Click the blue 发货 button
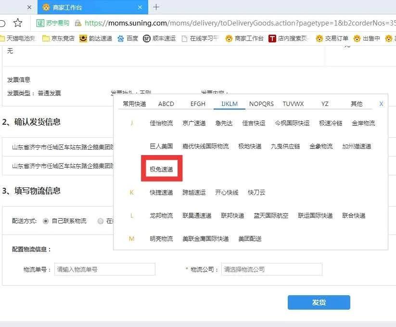Image resolution: width=396 pixels, height=327 pixels. pyautogui.click(x=319, y=302)
